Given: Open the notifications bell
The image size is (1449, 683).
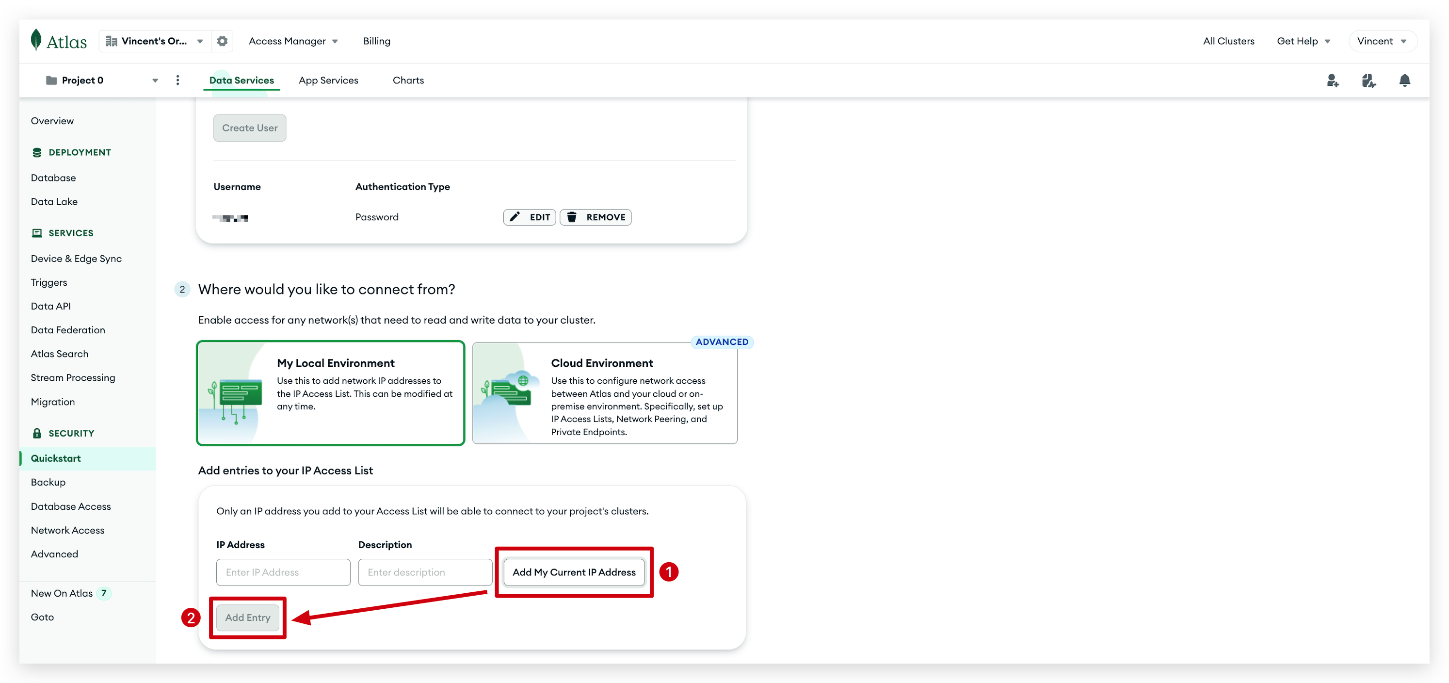Looking at the screenshot, I should click(1404, 81).
